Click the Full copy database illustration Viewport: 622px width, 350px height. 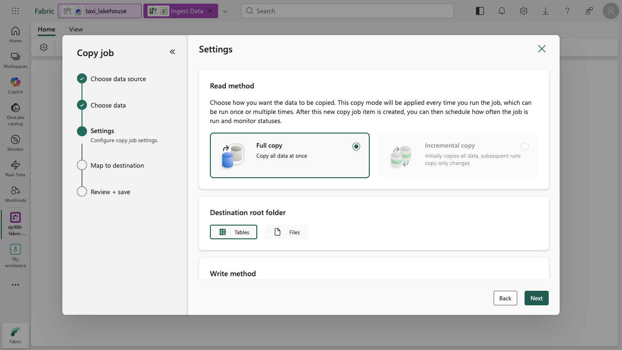click(x=233, y=155)
